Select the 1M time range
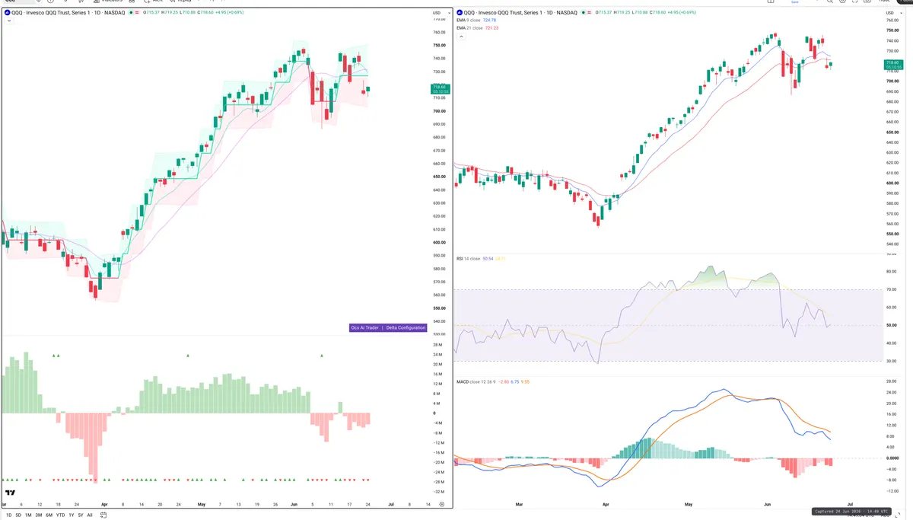Viewport: 913px width, 520px height. click(28, 515)
